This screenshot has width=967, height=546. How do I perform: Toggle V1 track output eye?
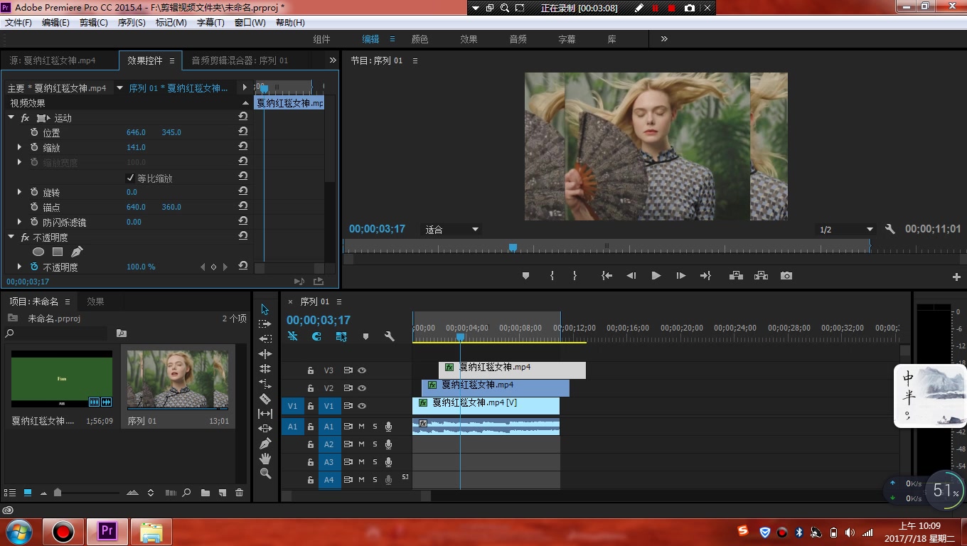click(x=362, y=406)
